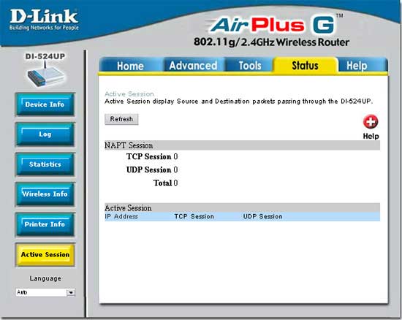Click the red Help plus icon
This screenshot has width=402, height=320.
[371, 122]
